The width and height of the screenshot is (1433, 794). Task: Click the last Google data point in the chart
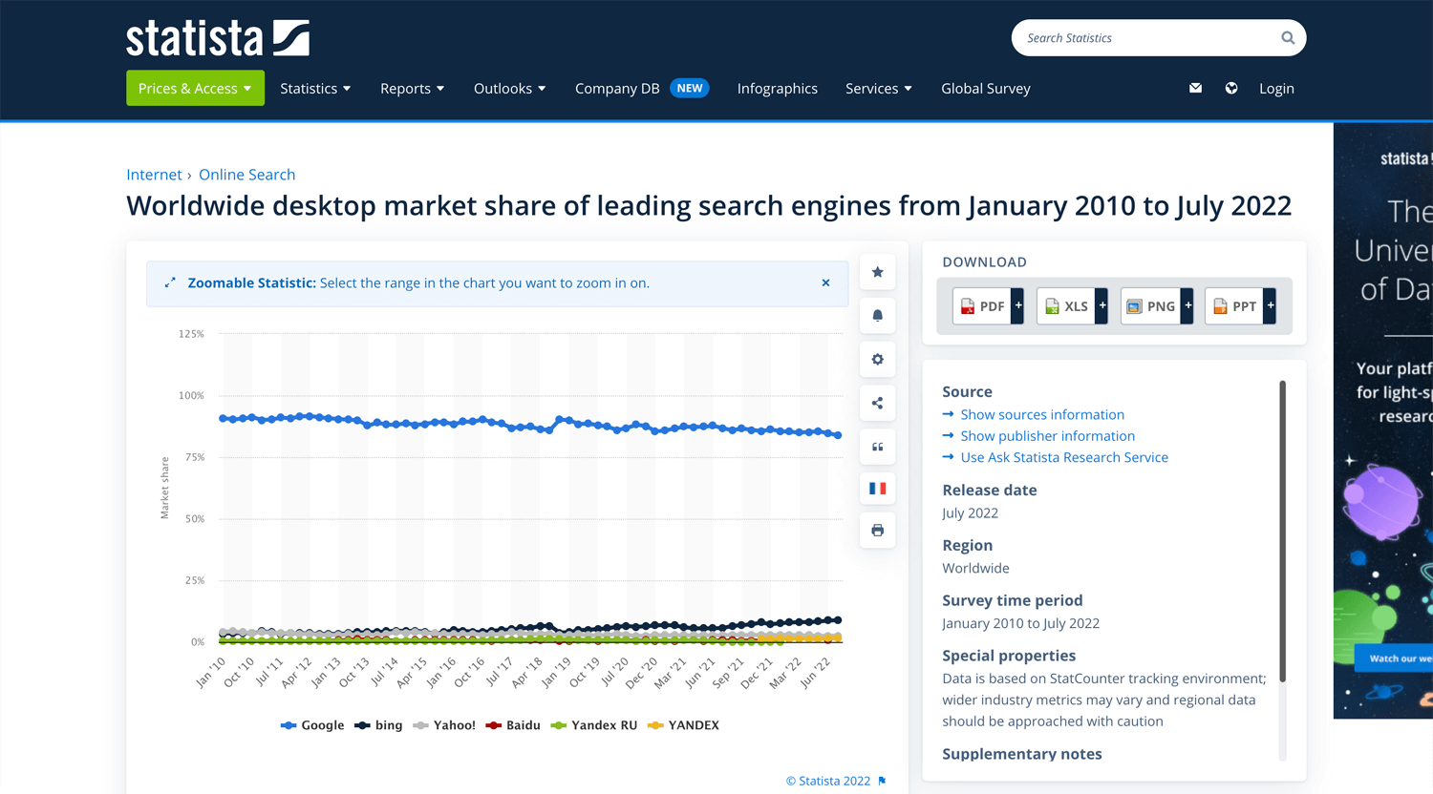click(838, 435)
